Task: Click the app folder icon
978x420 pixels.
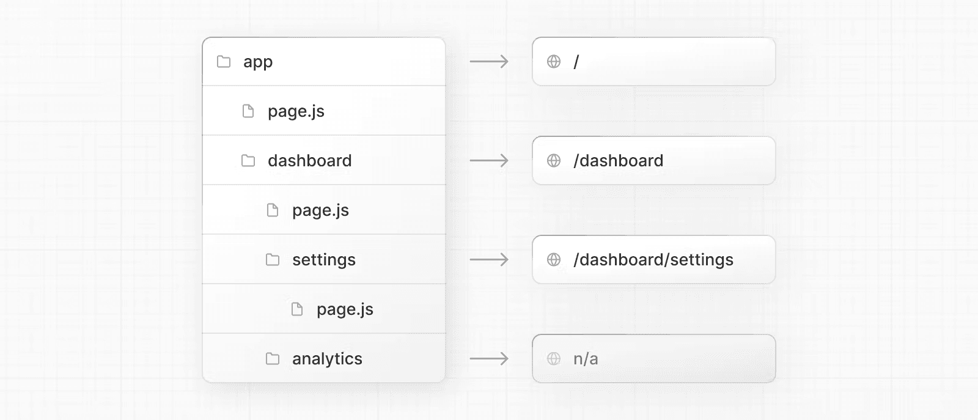Action: pos(224,62)
